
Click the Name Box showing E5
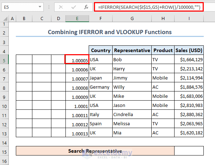21,7
